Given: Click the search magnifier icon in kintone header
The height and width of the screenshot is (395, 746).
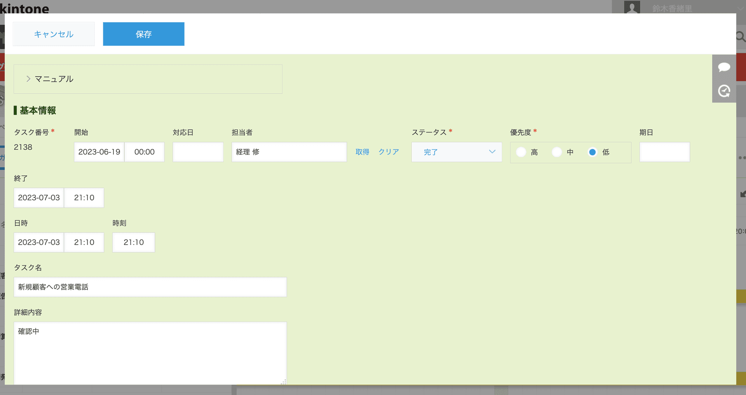Looking at the screenshot, I should tap(741, 37).
